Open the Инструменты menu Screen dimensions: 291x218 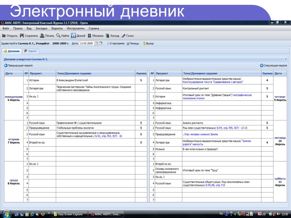[76, 28]
